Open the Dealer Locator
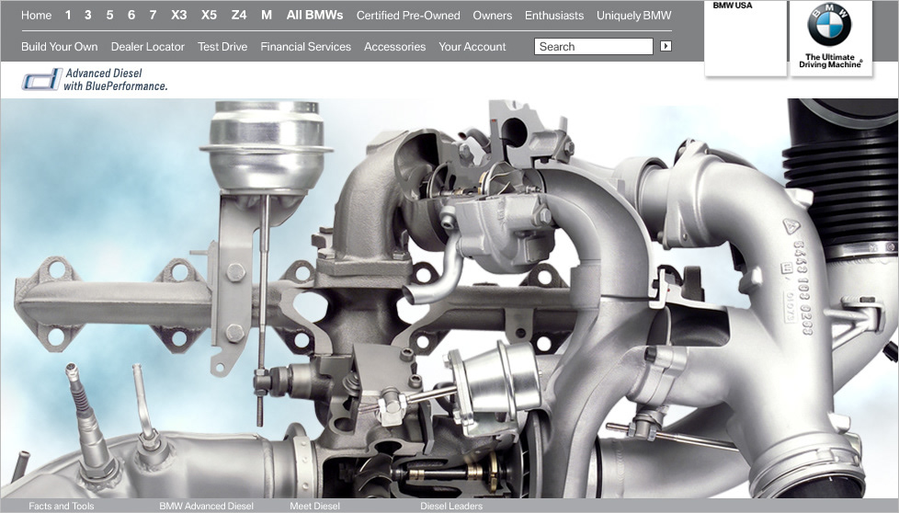Screen dimensions: 899x513 coord(148,47)
